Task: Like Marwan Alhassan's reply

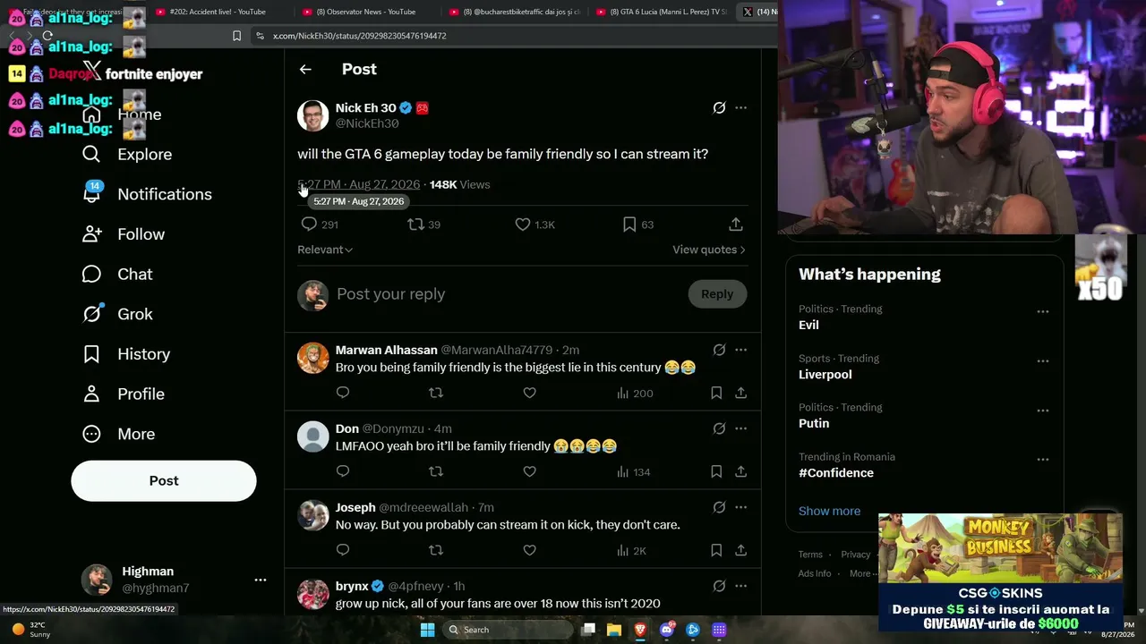Action: 529,393
